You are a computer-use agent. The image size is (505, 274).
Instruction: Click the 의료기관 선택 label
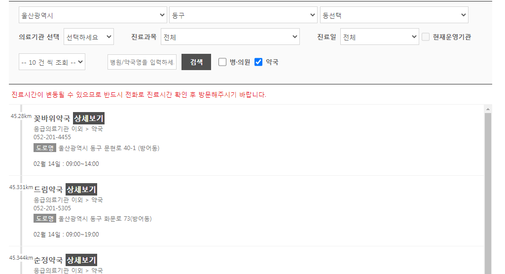[x=39, y=37]
